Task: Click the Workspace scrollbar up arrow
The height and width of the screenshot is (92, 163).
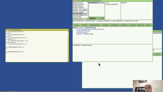Action: pyautogui.click(x=68, y=31)
